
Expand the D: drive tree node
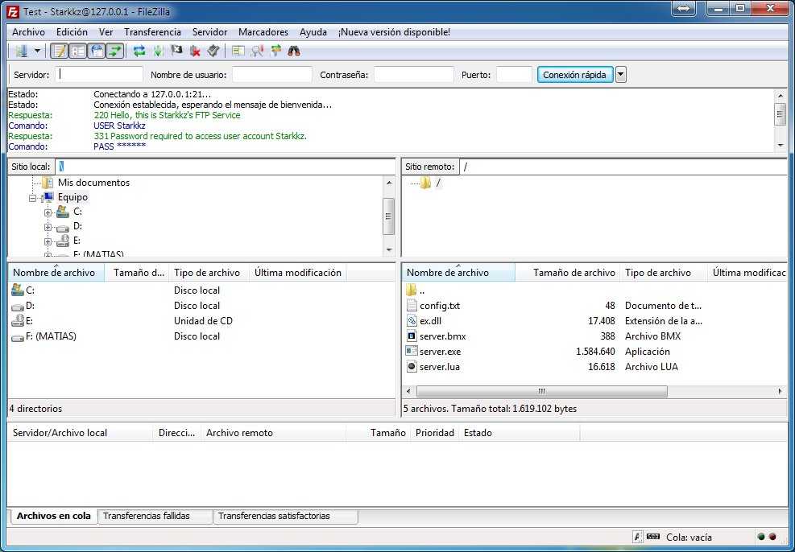(48, 228)
